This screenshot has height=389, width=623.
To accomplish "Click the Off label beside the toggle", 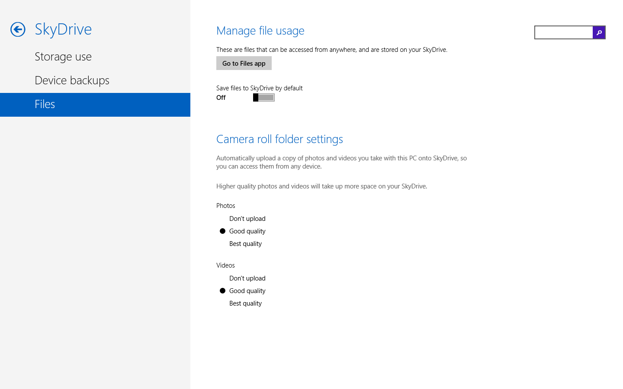I will tap(221, 98).
